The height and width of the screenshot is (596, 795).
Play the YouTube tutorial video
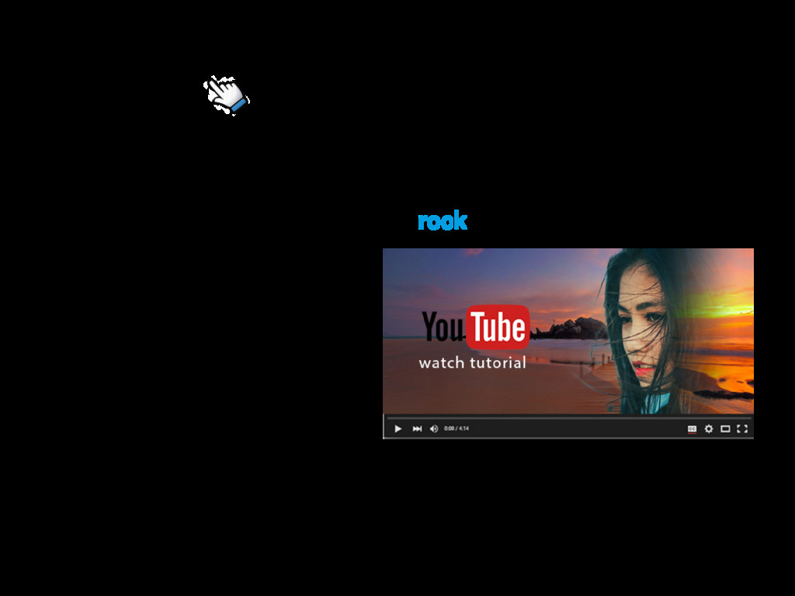click(x=398, y=428)
